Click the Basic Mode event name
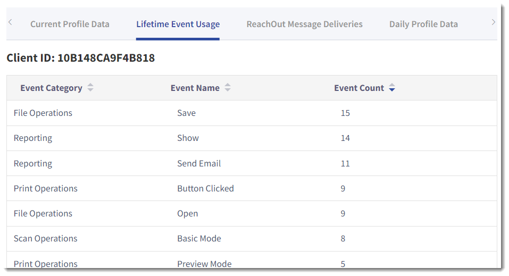This screenshot has width=509, height=276. [199, 238]
